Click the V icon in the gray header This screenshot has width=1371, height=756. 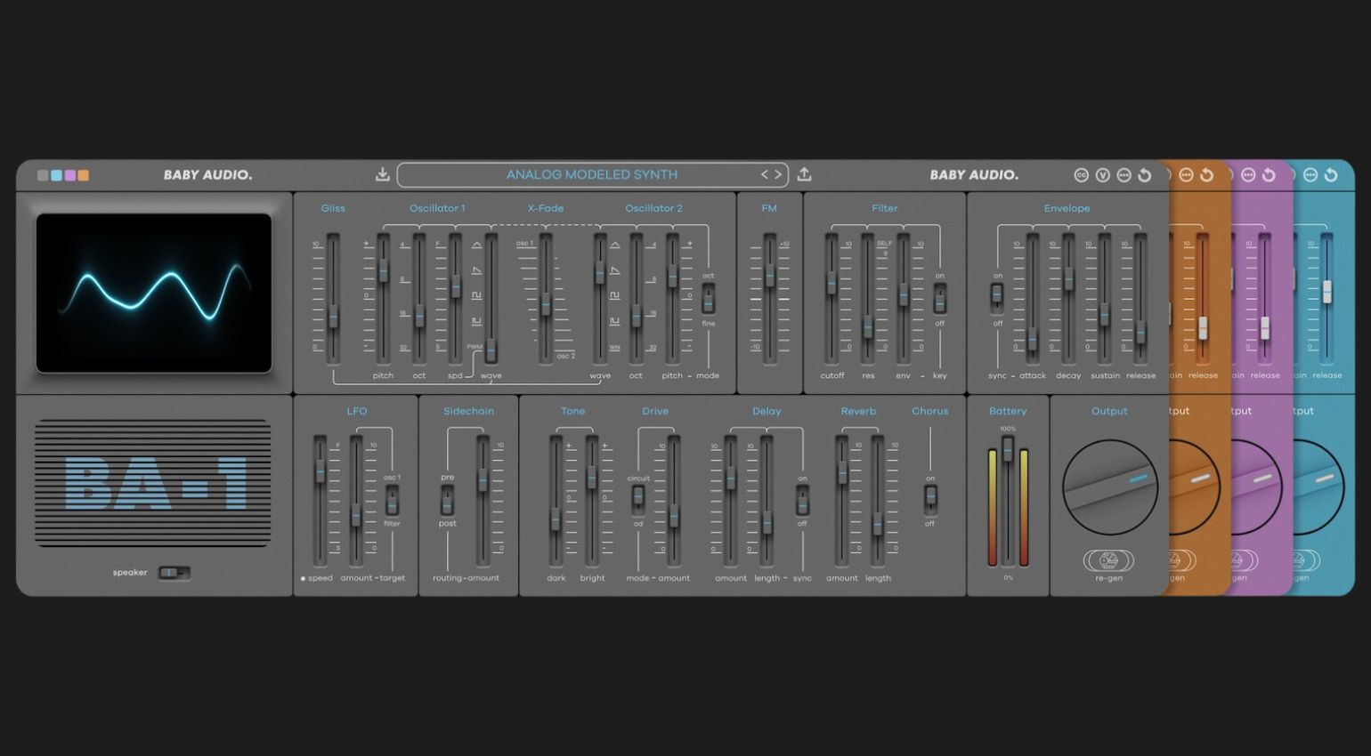1102,175
